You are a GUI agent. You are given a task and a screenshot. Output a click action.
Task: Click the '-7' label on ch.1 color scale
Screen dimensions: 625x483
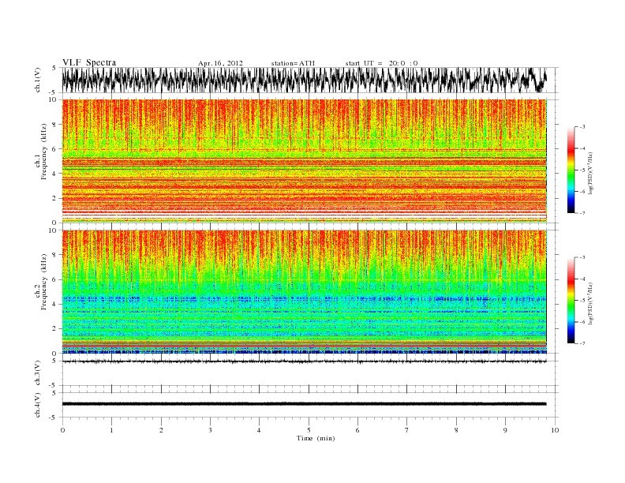(x=582, y=213)
